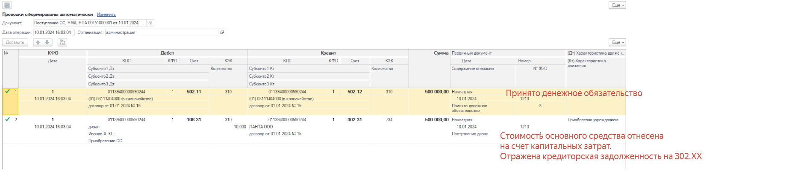
Task: Click the Документ field with Поступление ОС
Action: point(86,23)
